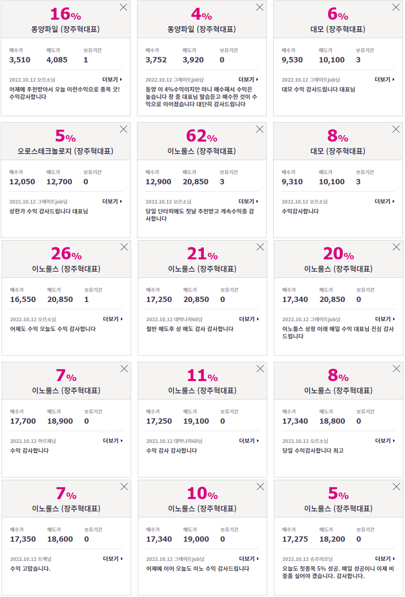
Task: Close the 8% 이노룰스 card by 오르소님
Action: pos(396,369)
